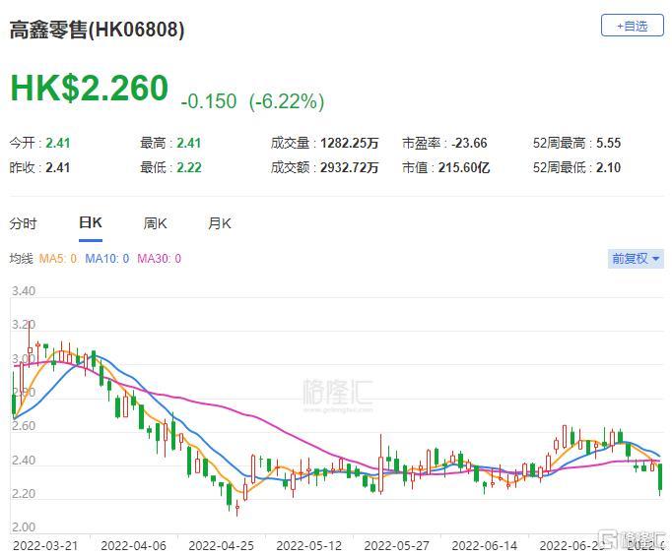This screenshot has height=556, width=672.
Task: Click the 昨收 previous close 2.41
Action: (58, 167)
